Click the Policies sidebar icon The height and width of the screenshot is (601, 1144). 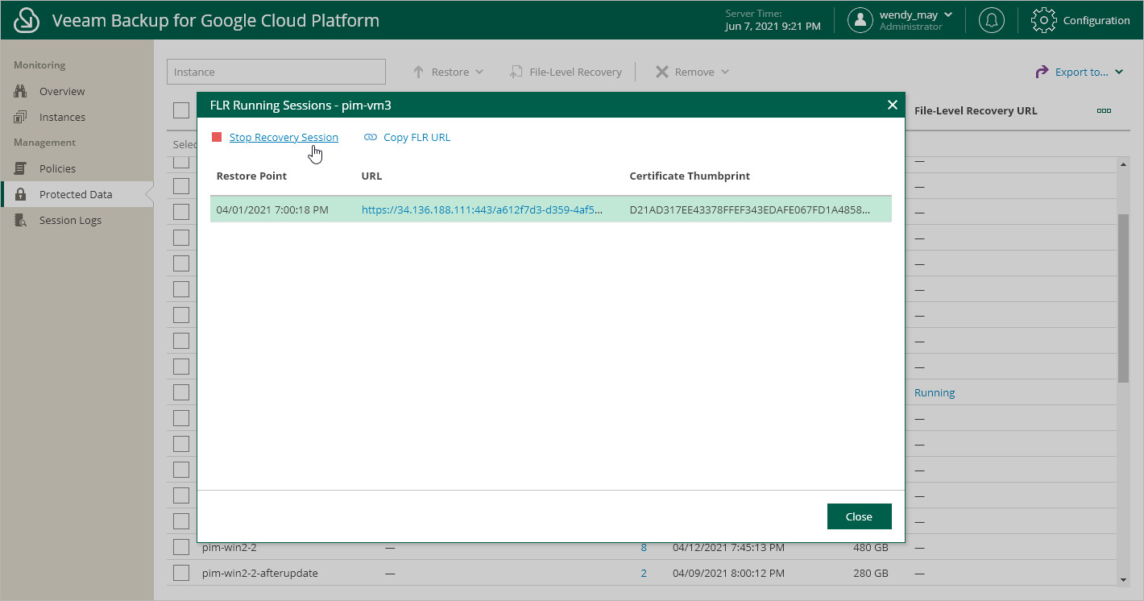click(x=21, y=168)
